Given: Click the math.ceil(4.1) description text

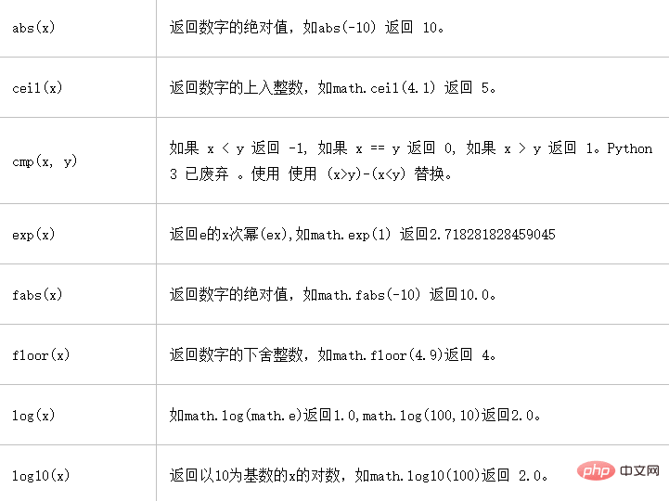Looking at the screenshot, I should [332, 88].
